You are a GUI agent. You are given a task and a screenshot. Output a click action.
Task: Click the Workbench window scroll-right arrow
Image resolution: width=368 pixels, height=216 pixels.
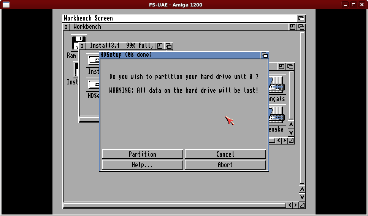tap(296, 205)
